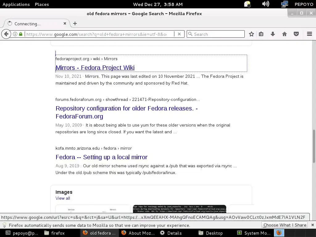Viewport: 316px width, 237px height.
Task: Open the Places menu
Action: pos(42,4)
